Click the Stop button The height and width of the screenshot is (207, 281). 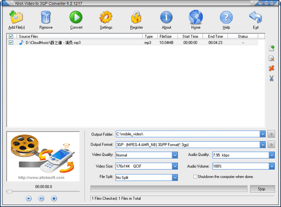(262, 189)
